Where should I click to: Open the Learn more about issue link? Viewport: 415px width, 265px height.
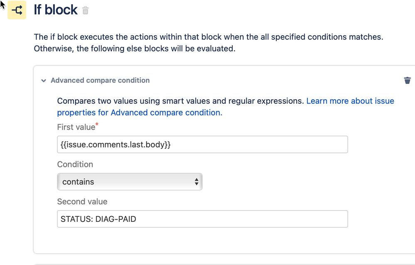coord(350,101)
